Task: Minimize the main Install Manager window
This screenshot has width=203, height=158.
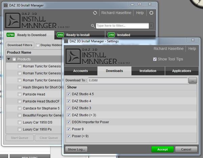Action: pyautogui.click(x=132, y=4)
